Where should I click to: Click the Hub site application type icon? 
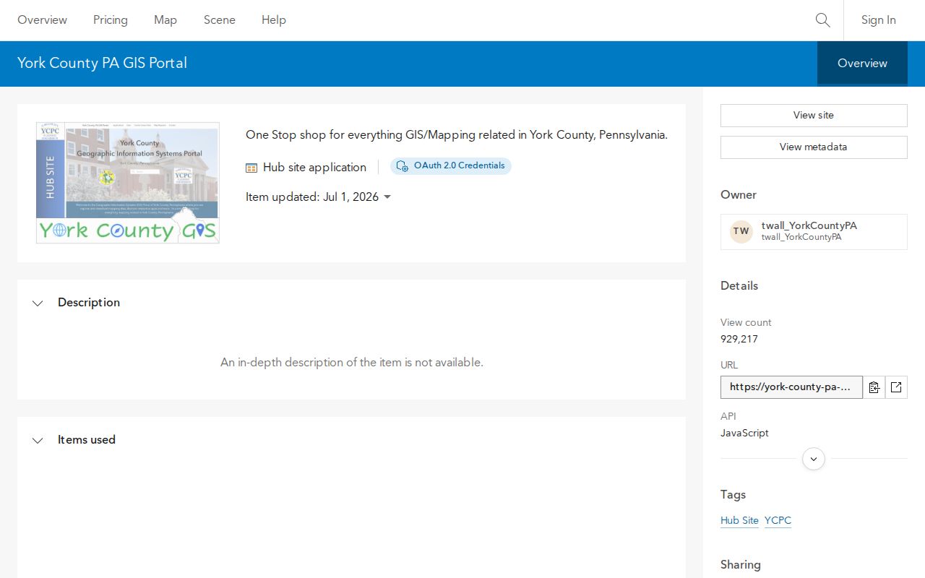[x=251, y=168]
